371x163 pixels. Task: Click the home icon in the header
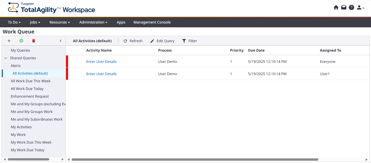click(336, 7)
